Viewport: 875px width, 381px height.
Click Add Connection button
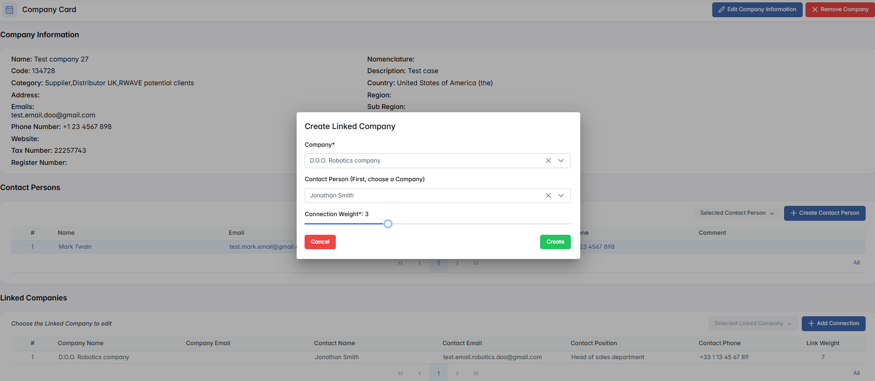(x=833, y=323)
